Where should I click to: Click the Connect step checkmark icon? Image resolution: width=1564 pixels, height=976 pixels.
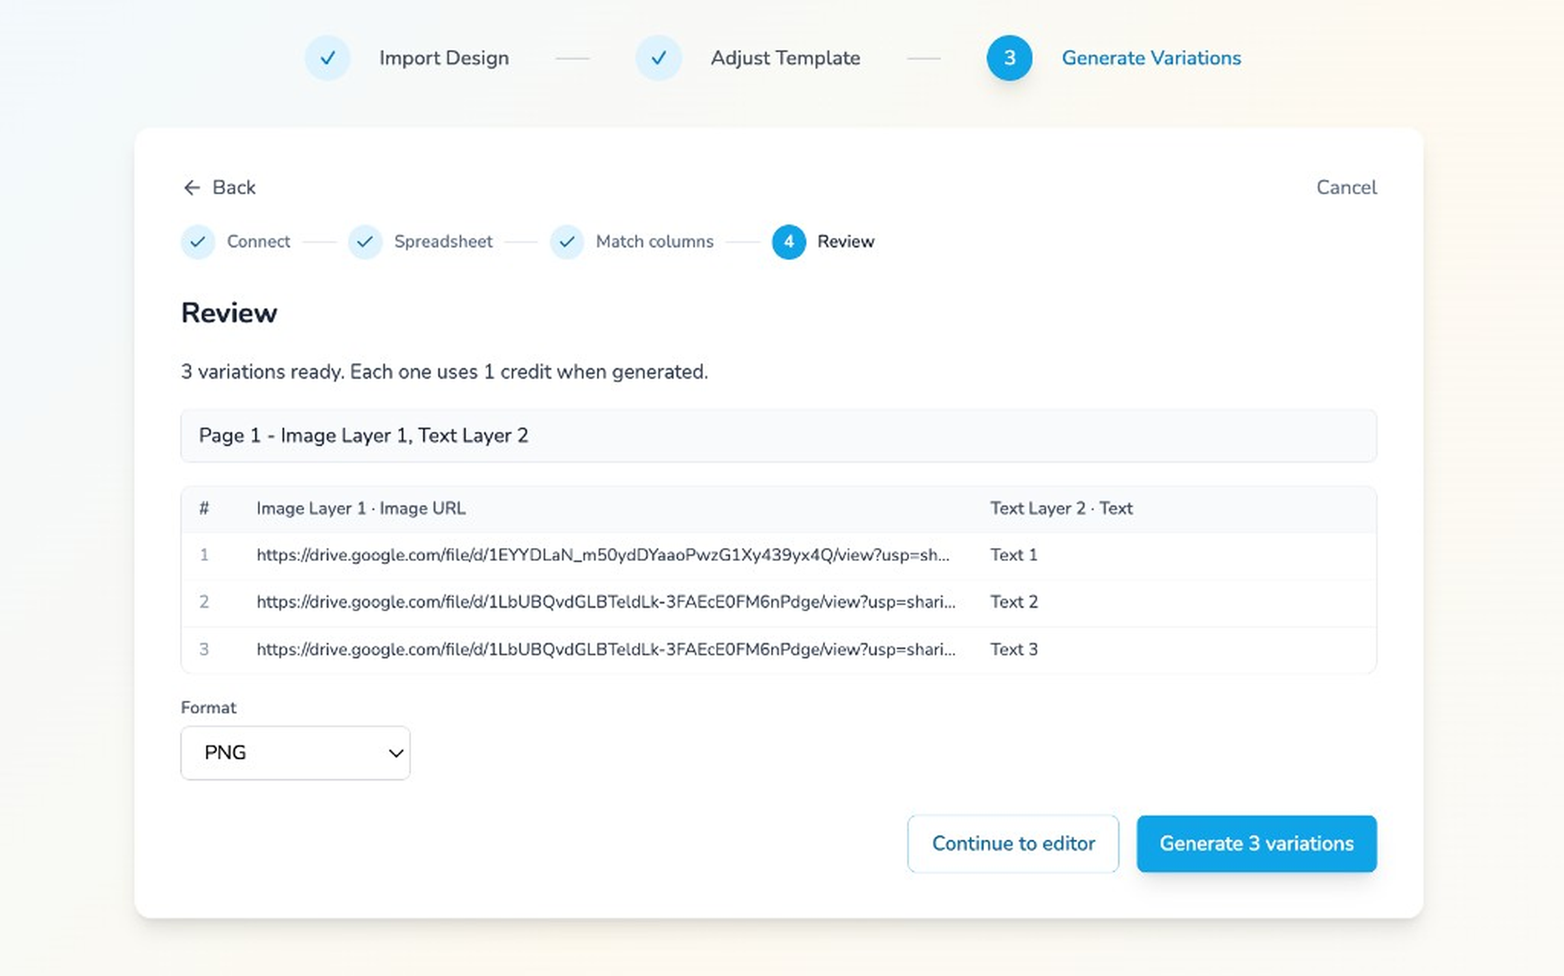(198, 242)
